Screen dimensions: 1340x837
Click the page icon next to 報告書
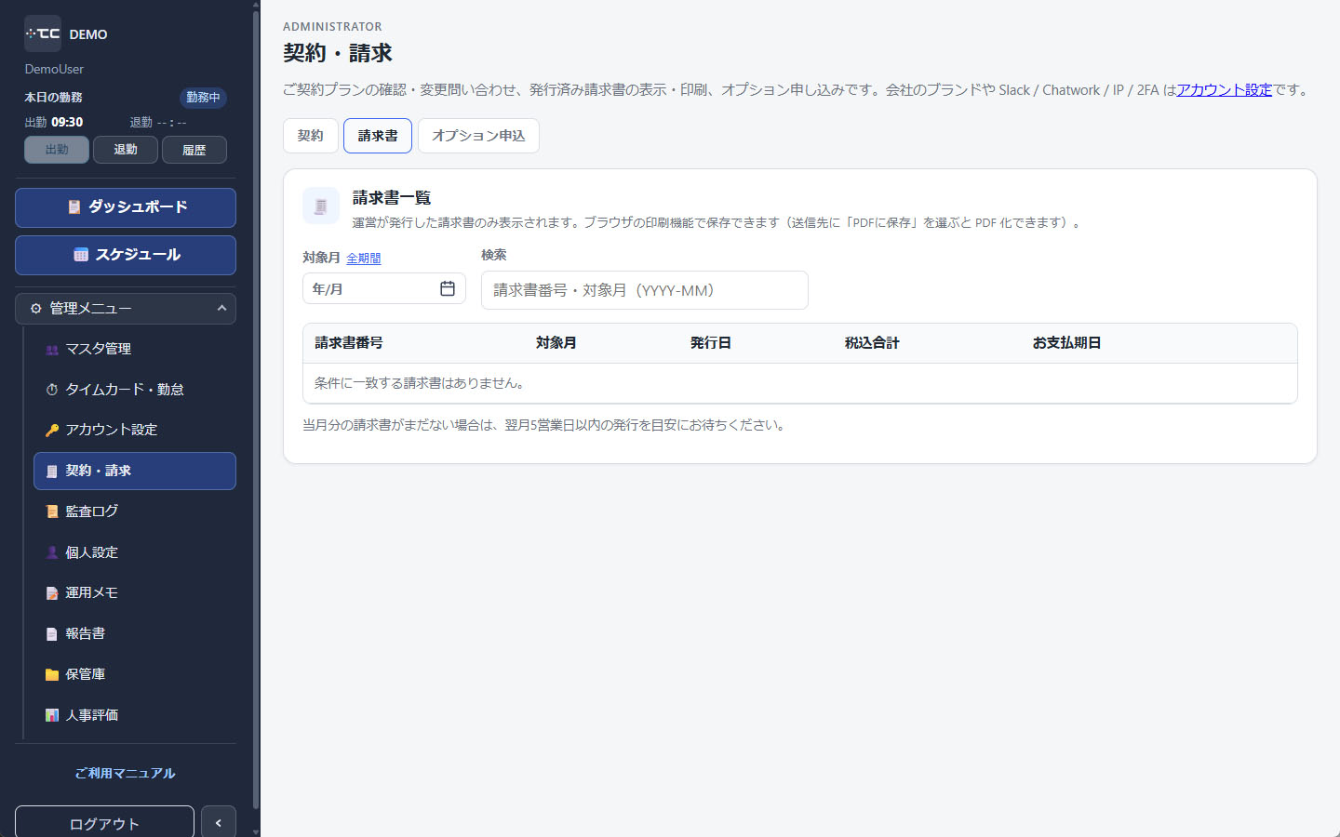(52, 634)
